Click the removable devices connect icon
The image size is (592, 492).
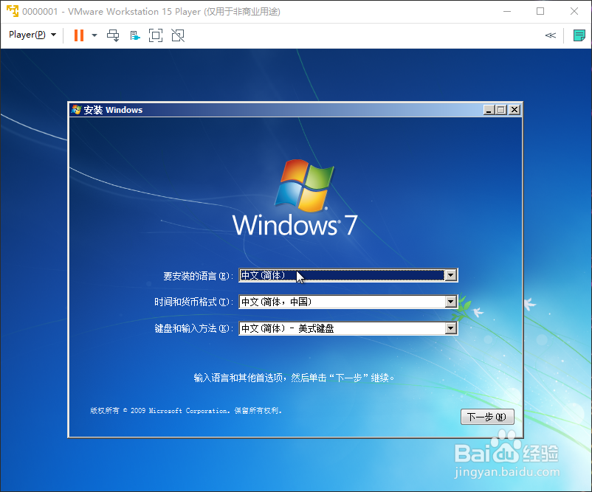click(x=135, y=36)
